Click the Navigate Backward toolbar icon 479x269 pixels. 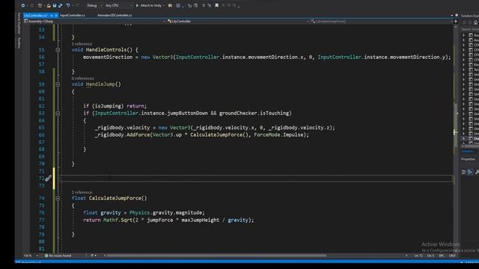[x=23, y=5]
